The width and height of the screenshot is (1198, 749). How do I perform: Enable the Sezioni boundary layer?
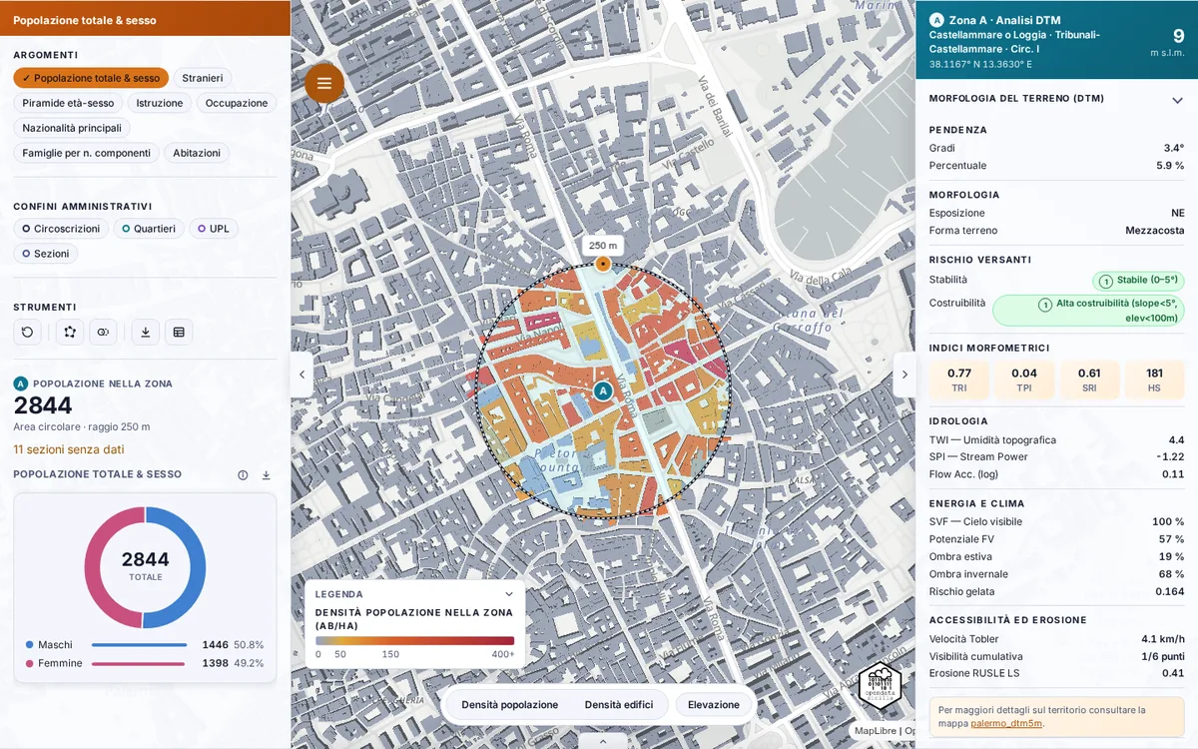(45, 254)
